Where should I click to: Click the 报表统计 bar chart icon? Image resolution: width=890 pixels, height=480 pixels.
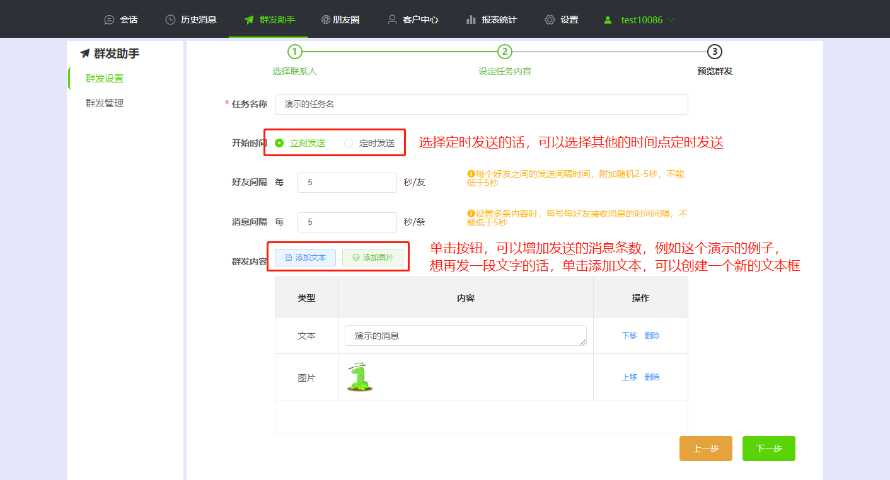click(x=471, y=20)
